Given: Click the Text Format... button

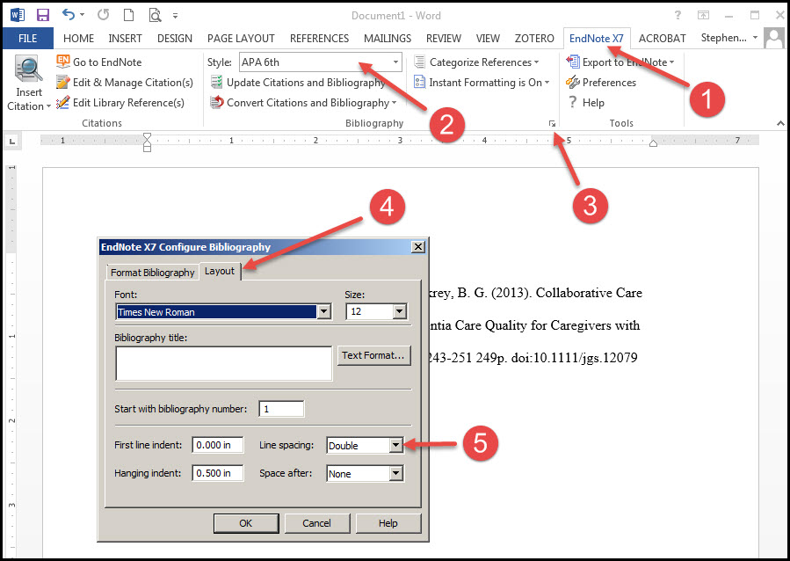Looking at the screenshot, I should (373, 355).
